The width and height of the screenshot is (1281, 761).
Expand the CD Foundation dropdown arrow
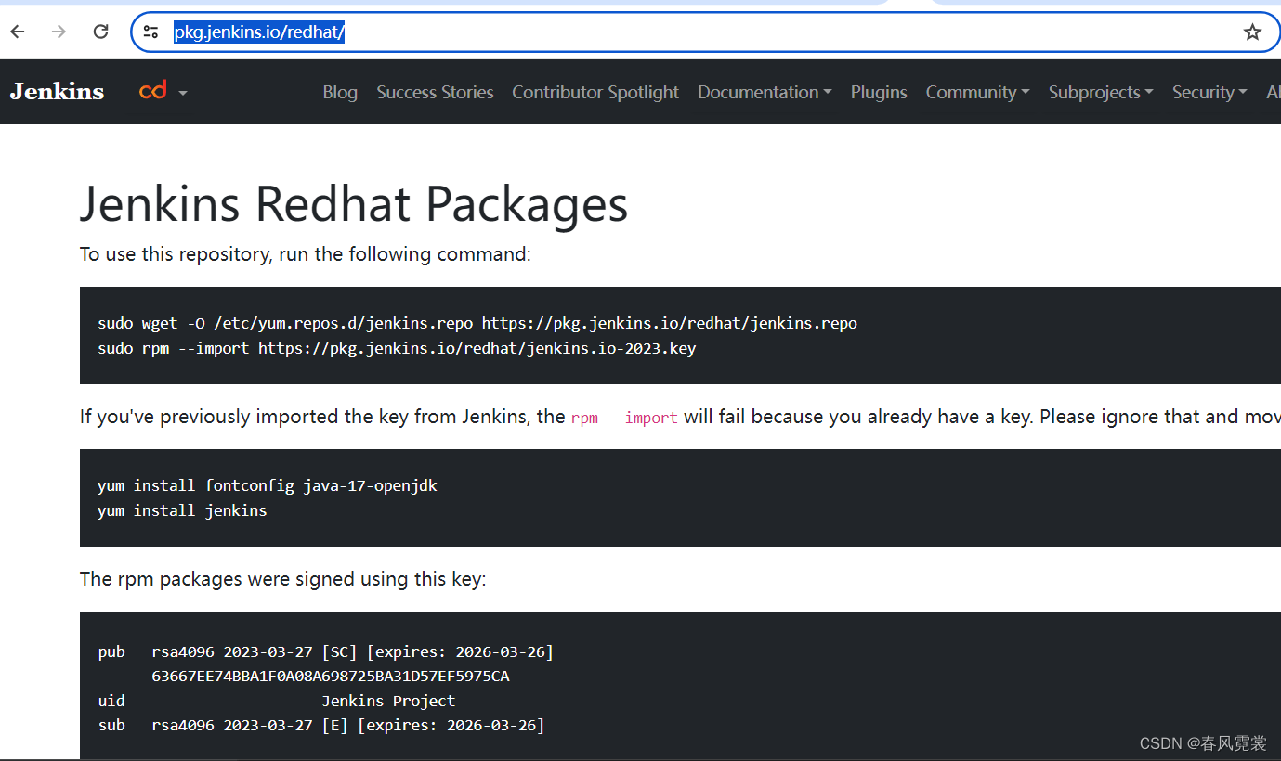click(x=183, y=93)
